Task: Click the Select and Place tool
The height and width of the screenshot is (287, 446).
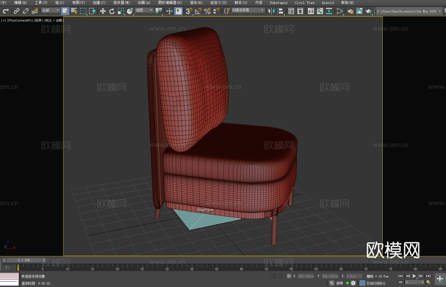Action: pos(130,11)
